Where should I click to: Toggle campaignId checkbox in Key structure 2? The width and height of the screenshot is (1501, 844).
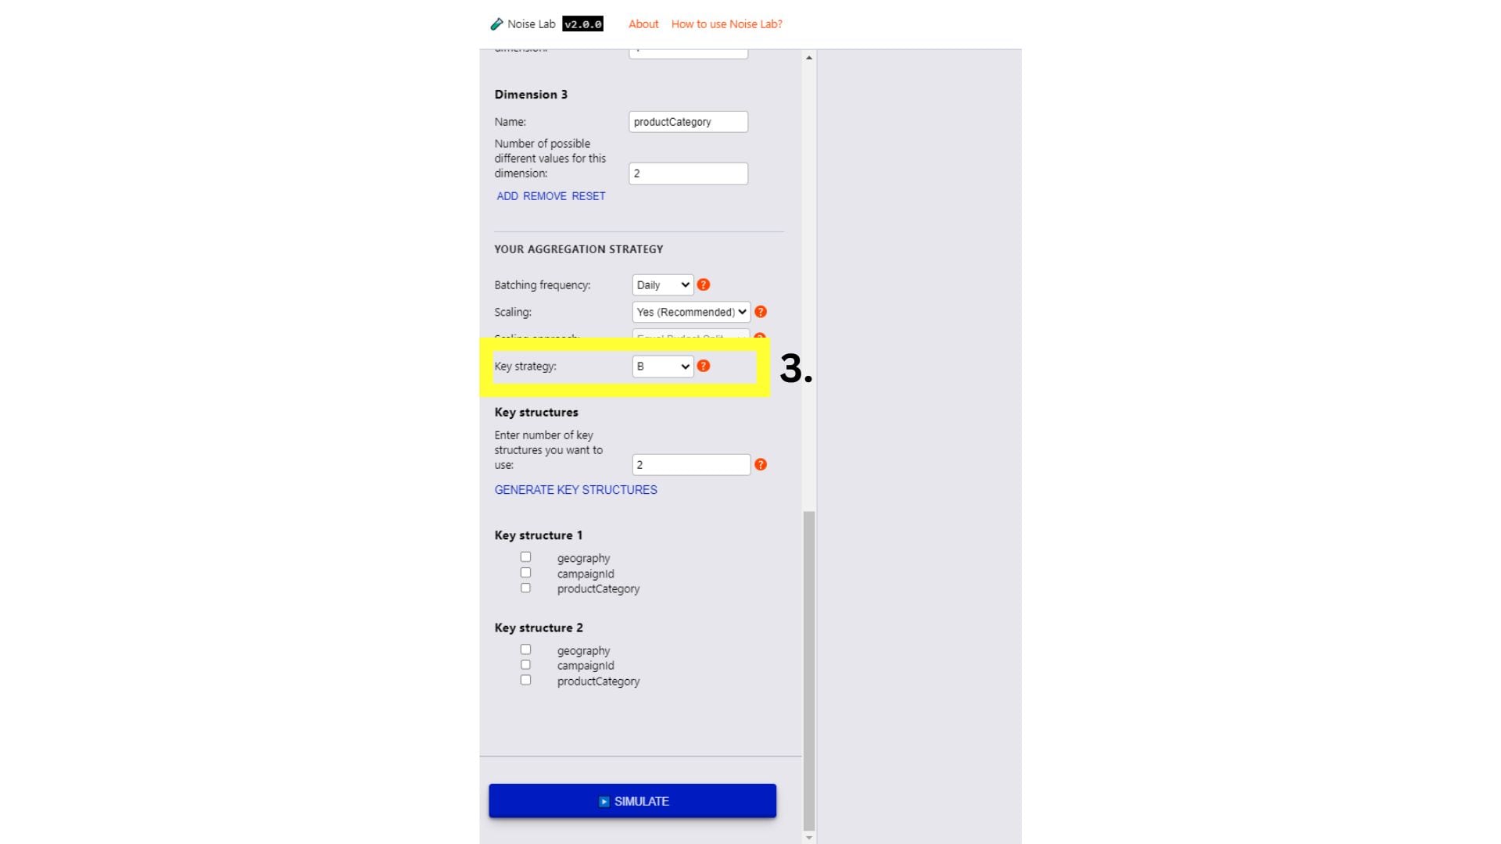tap(526, 665)
